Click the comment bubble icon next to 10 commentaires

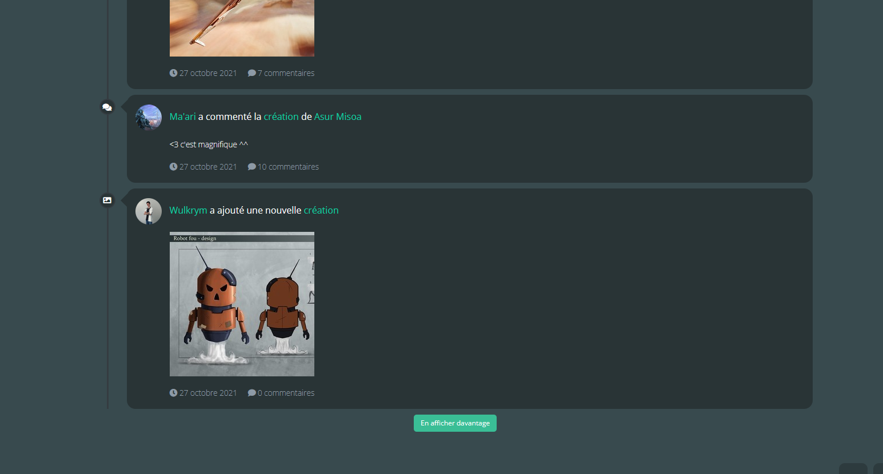tap(251, 166)
